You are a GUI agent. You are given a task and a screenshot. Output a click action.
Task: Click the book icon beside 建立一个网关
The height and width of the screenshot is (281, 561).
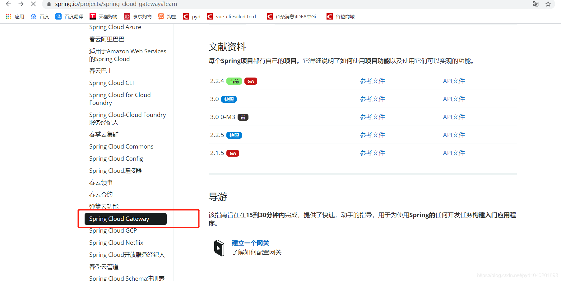[219, 248]
